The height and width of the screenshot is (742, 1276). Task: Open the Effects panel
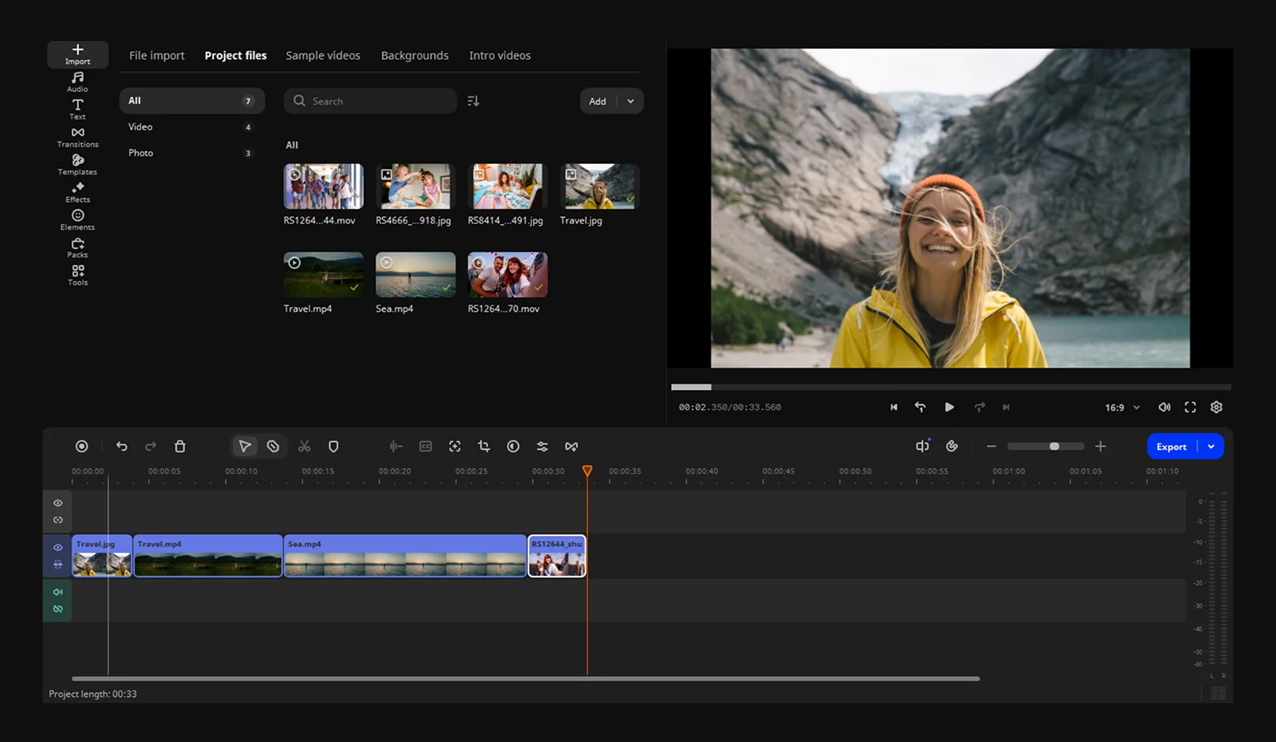pos(77,193)
